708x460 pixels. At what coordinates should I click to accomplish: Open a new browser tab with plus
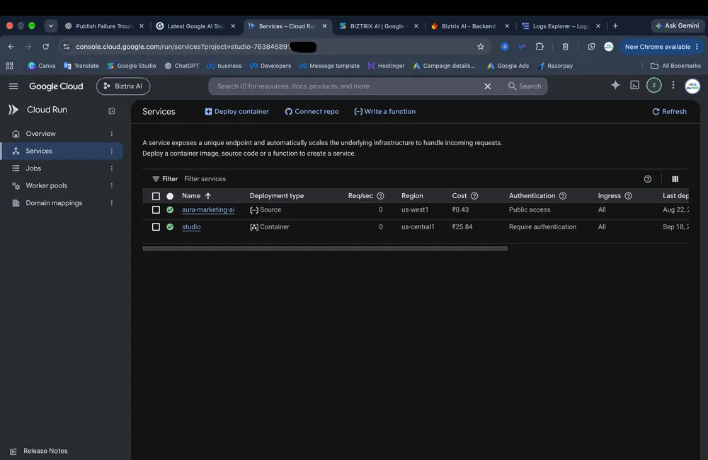(615, 26)
